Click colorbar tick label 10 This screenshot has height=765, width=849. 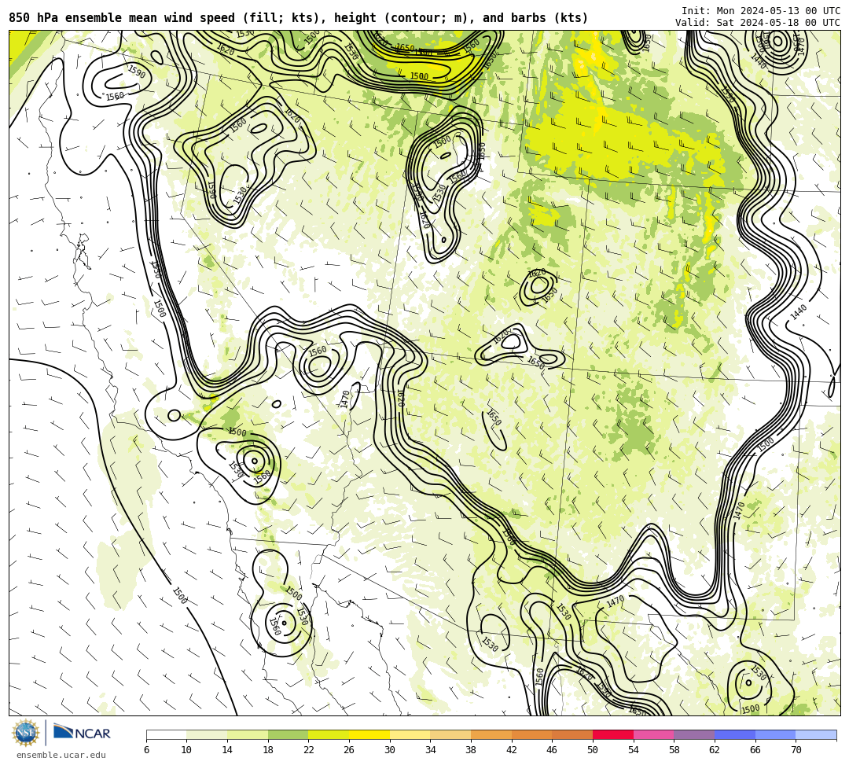click(x=186, y=750)
